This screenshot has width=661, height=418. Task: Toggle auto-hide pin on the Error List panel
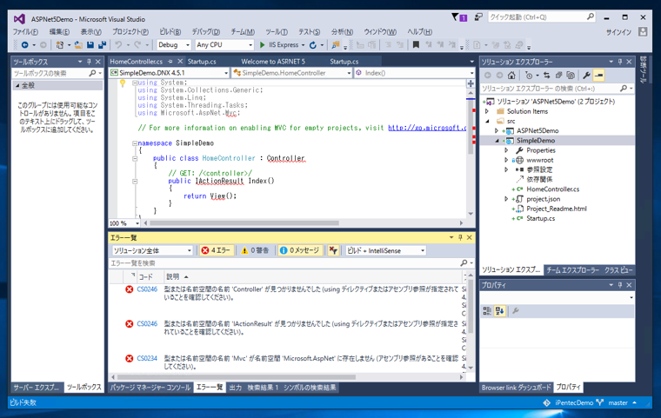click(460, 237)
